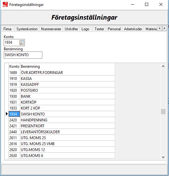
Task: Click the scroll up arrow of account list
Action: coord(163,66)
